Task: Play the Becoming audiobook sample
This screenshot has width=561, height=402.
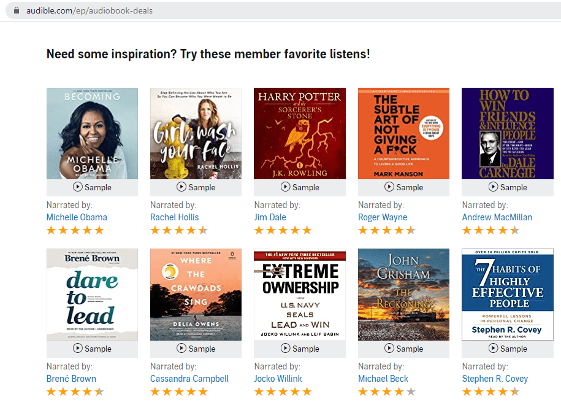Action: point(92,187)
